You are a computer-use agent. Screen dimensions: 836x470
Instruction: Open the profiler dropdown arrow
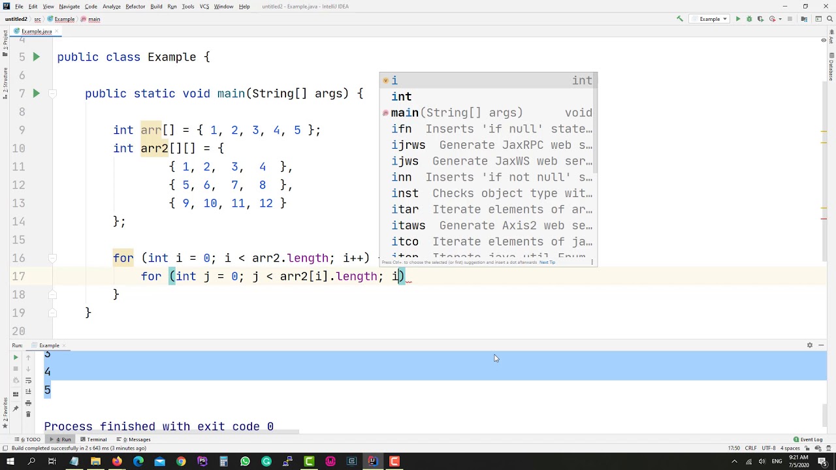coord(779,19)
